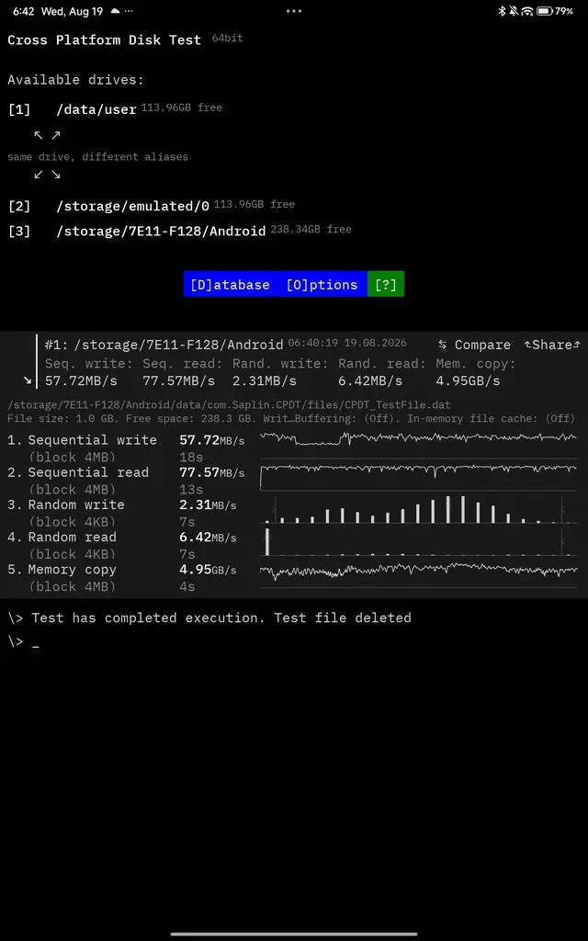Click the Random write bar chart

(419, 509)
